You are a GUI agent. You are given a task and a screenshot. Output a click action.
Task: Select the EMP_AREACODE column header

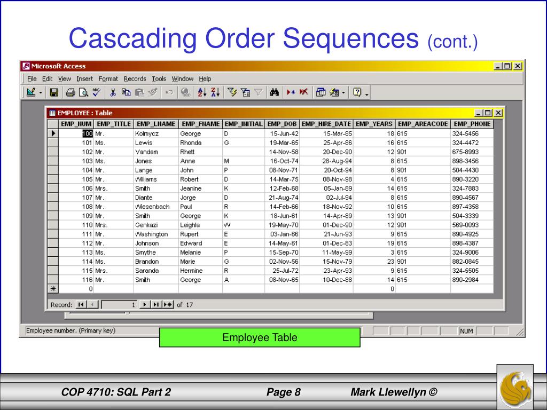pos(423,124)
